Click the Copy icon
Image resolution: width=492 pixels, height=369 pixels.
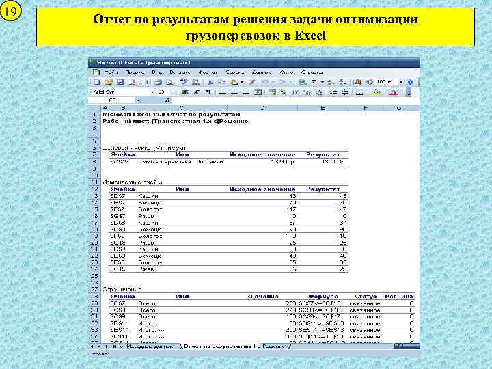tap(221, 82)
